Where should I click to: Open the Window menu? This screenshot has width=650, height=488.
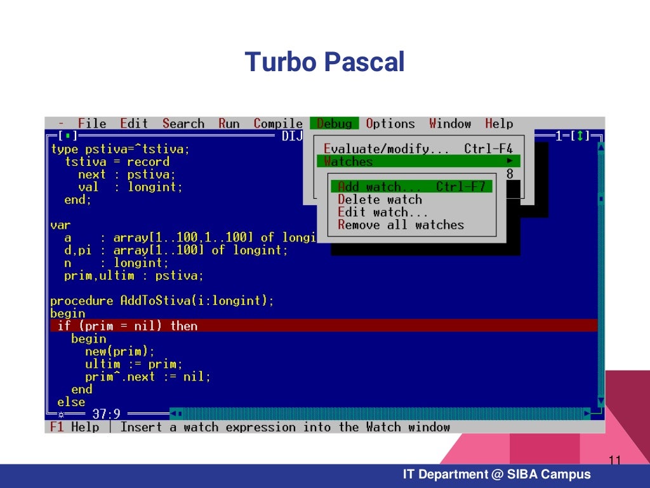coord(450,124)
